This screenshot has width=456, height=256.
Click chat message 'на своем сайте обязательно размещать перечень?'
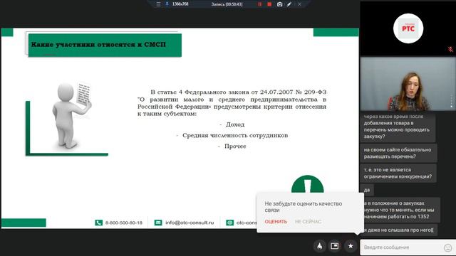coord(398,153)
